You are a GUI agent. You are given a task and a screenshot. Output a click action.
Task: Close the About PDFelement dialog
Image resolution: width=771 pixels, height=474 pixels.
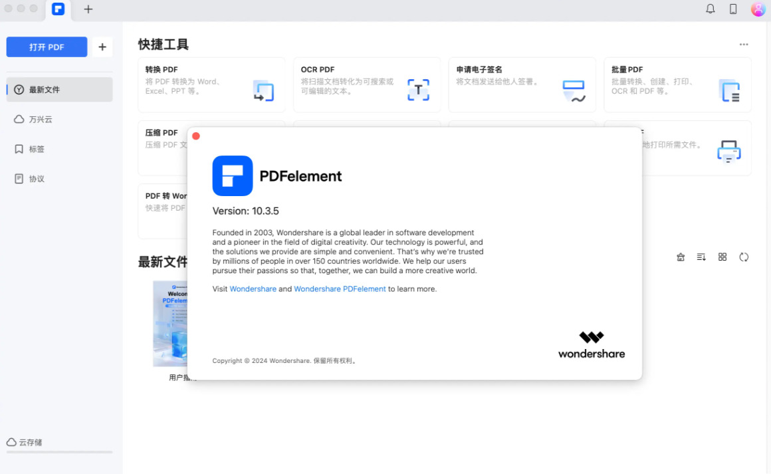[196, 136]
